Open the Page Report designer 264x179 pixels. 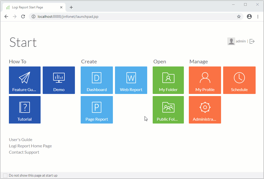point(97,110)
